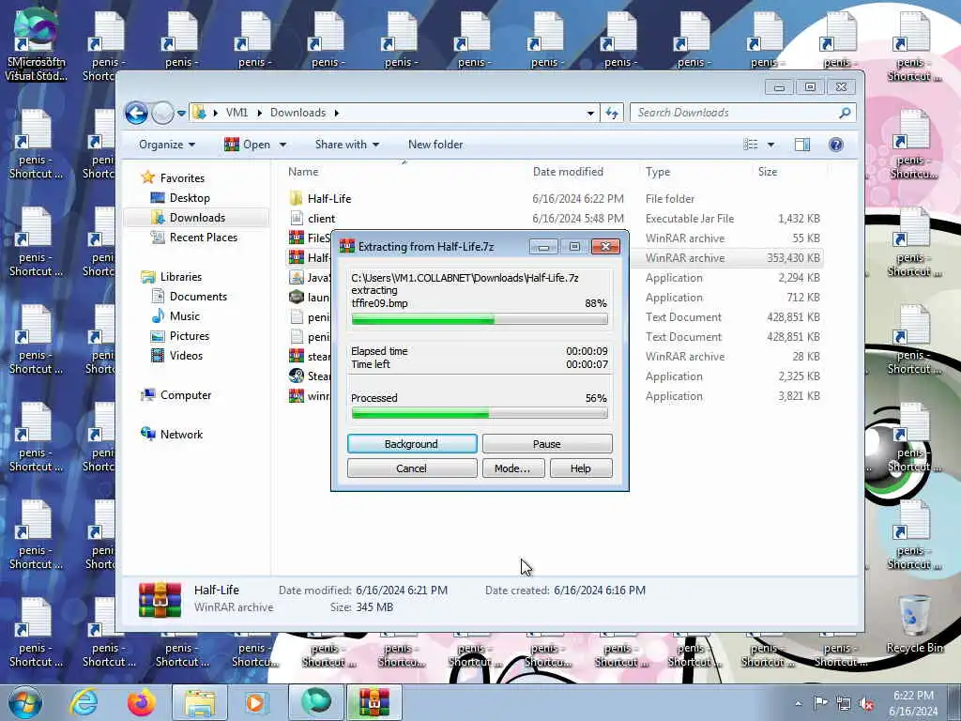Click Help in extraction dialog
The height and width of the screenshot is (721, 961).
pos(580,468)
